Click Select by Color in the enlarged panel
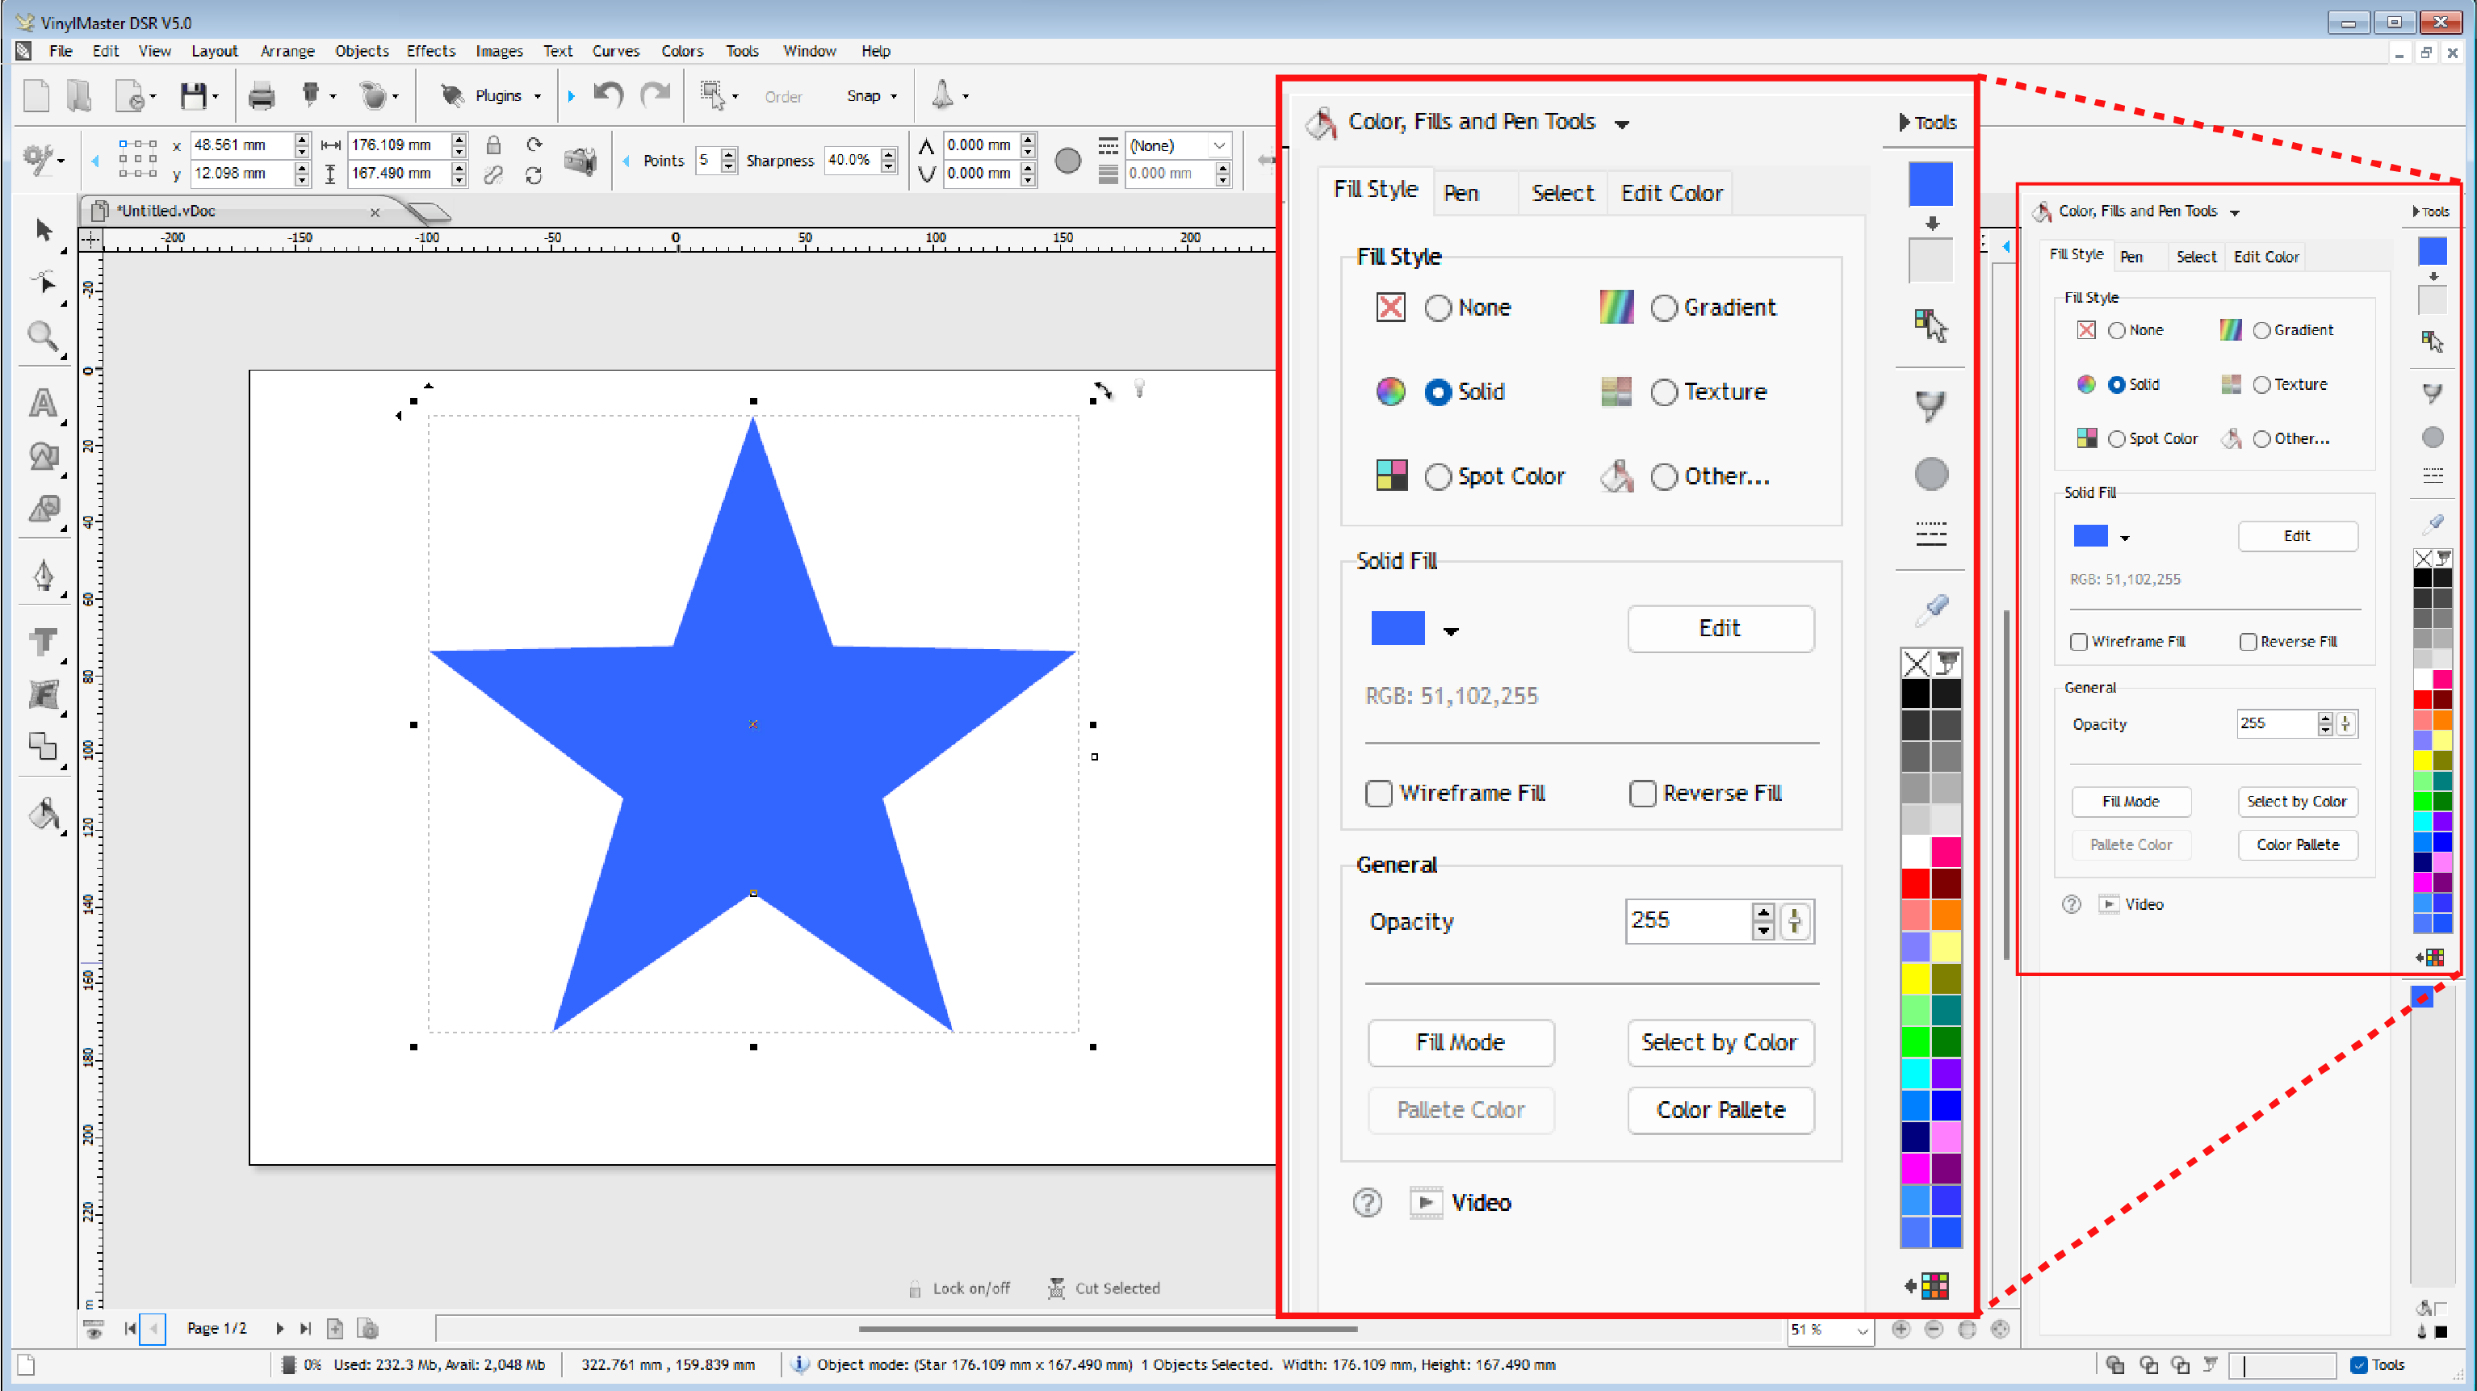Screen dimensions: 2477x1391 pos(1720,1043)
